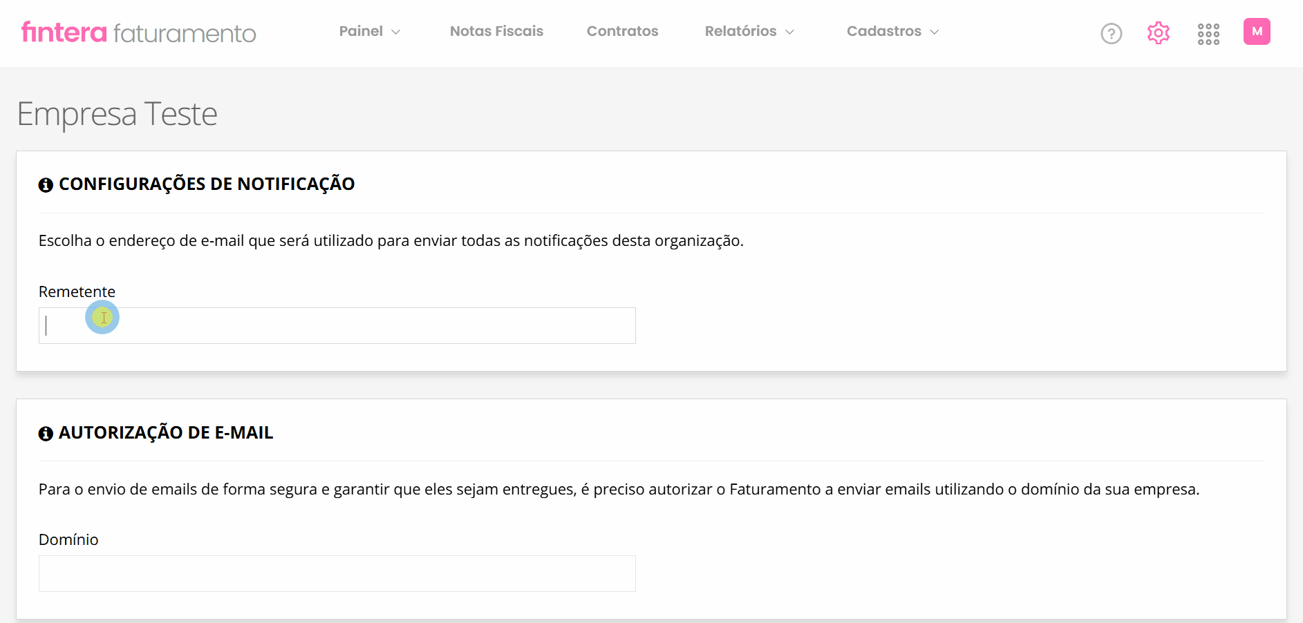Expand the Painel dropdown menu
Image resolution: width=1303 pixels, height=623 pixels.
click(x=370, y=31)
